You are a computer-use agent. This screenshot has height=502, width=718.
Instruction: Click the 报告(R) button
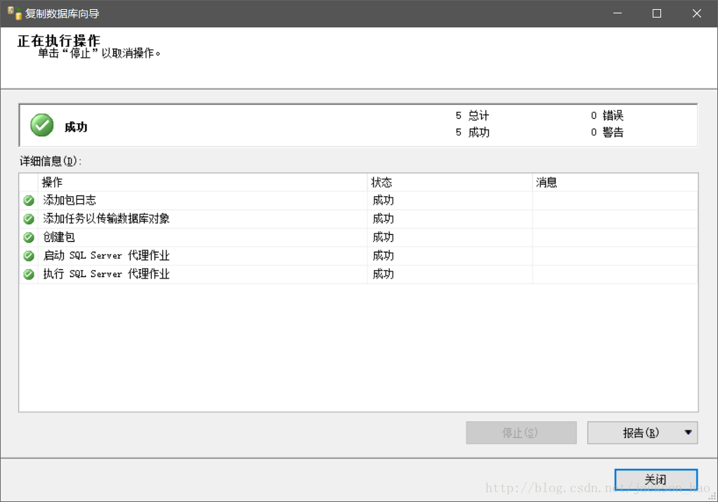[642, 433]
